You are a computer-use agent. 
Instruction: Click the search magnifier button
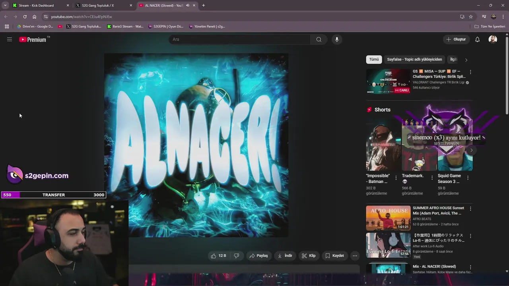(319, 39)
